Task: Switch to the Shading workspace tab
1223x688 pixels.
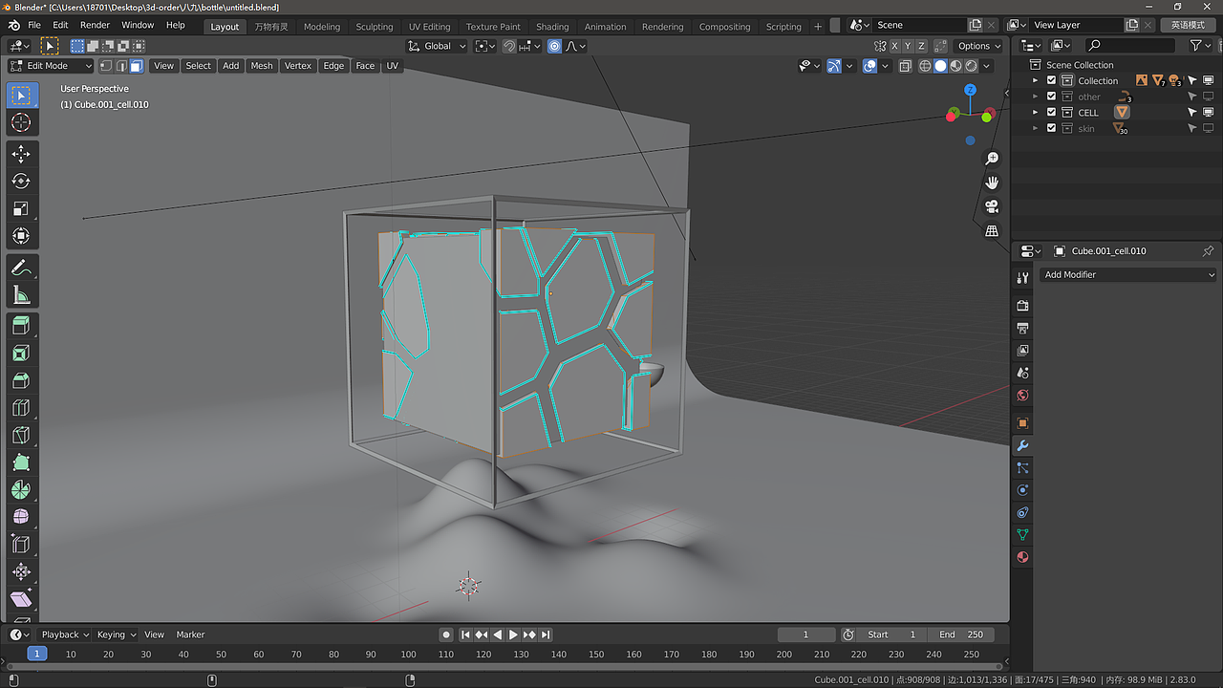Action: tap(552, 26)
